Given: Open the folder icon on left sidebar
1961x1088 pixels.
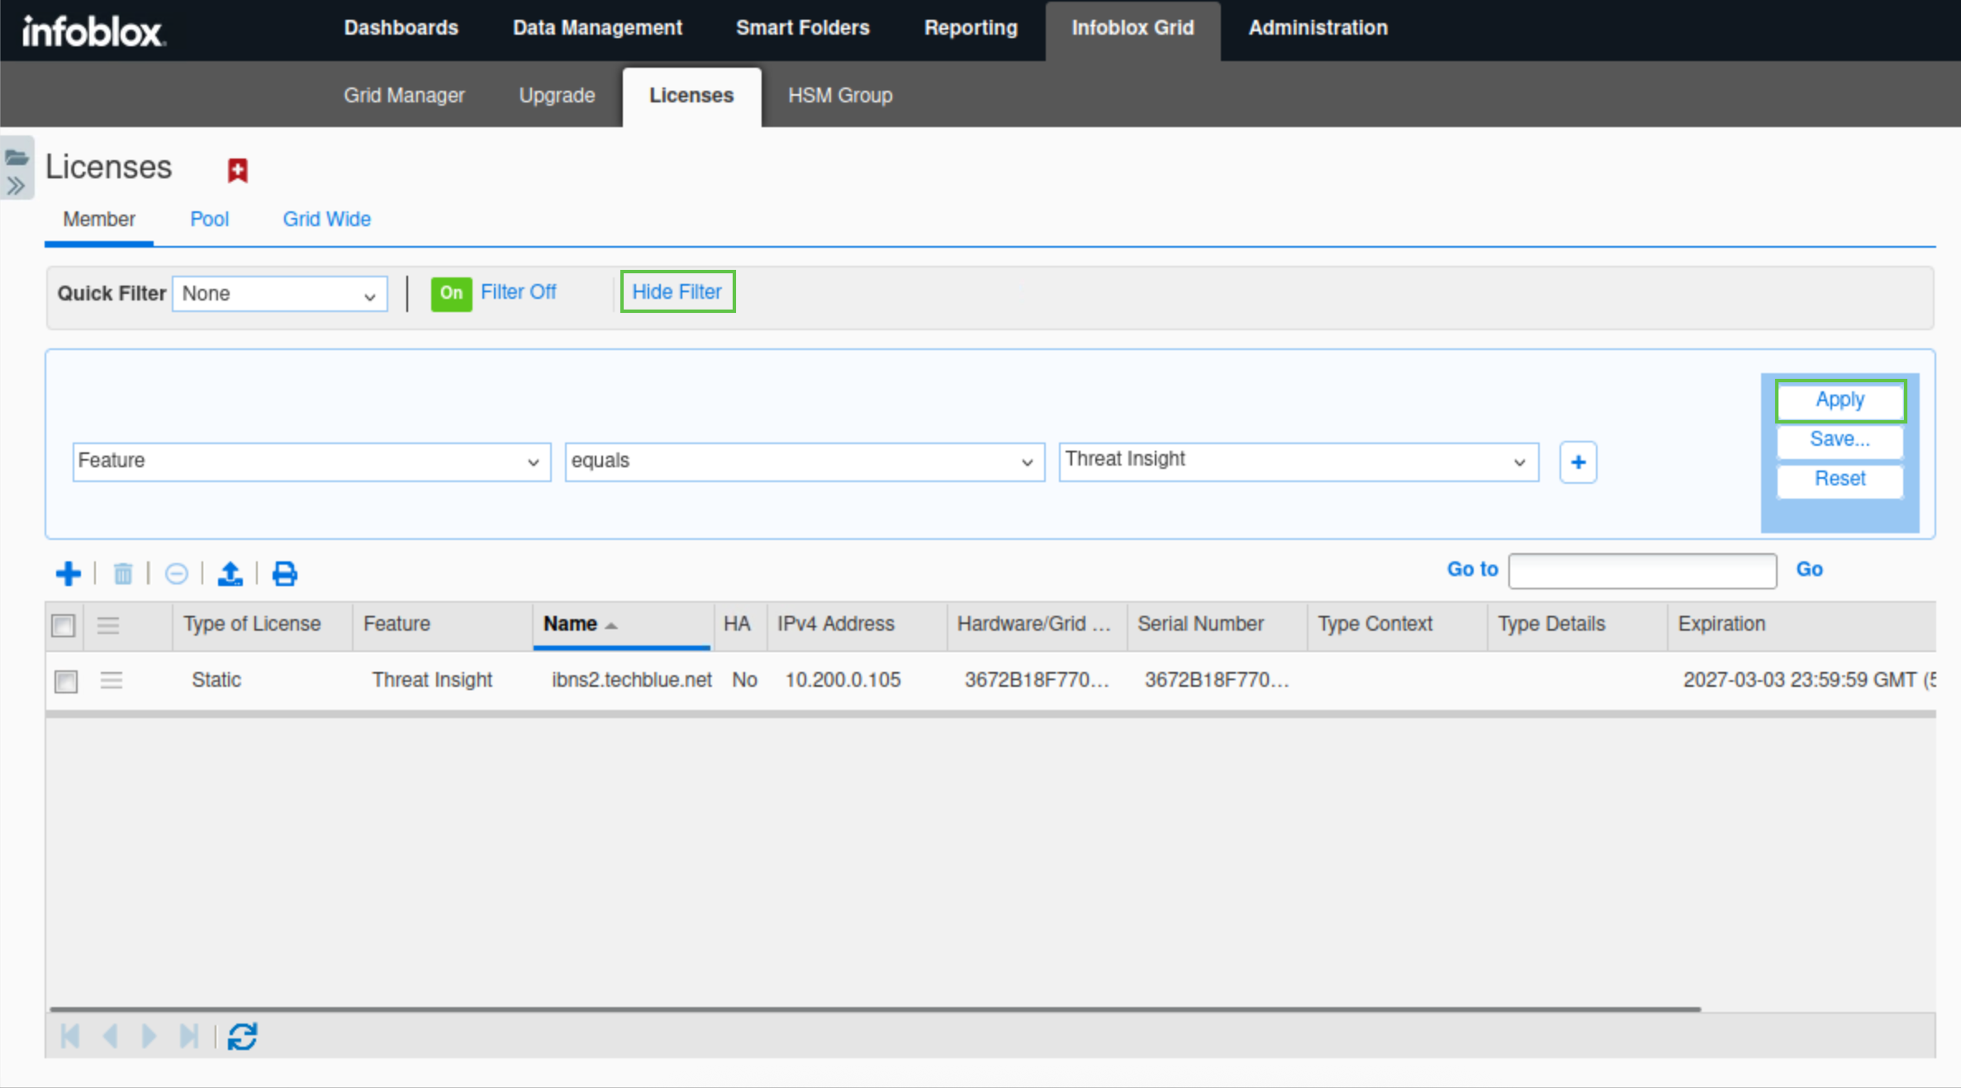Looking at the screenshot, I should click(x=17, y=157).
